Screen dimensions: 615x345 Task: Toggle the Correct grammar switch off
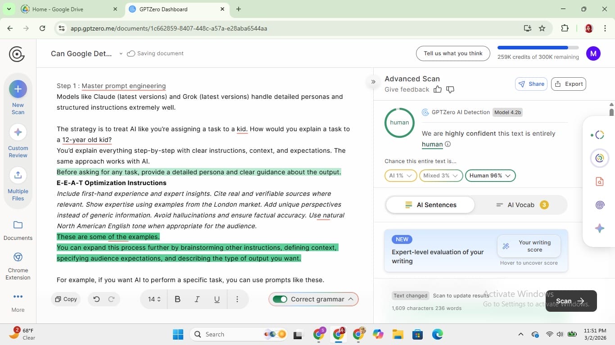tap(280, 299)
